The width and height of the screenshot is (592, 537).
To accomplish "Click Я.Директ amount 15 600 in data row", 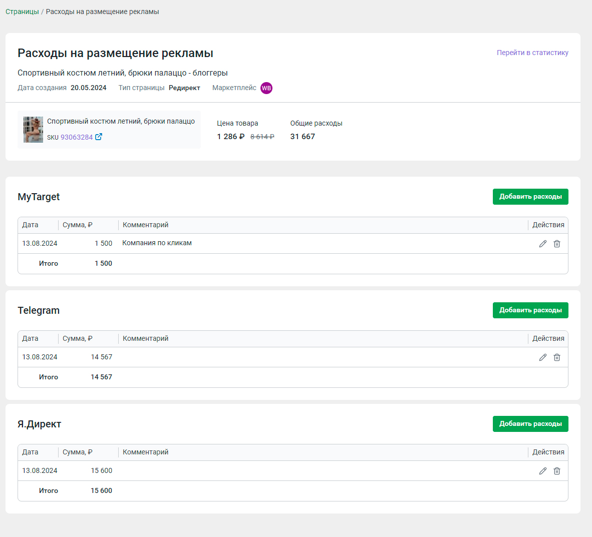I will coord(102,470).
